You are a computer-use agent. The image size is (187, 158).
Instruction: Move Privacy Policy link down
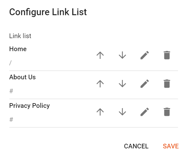coord(122,112)
